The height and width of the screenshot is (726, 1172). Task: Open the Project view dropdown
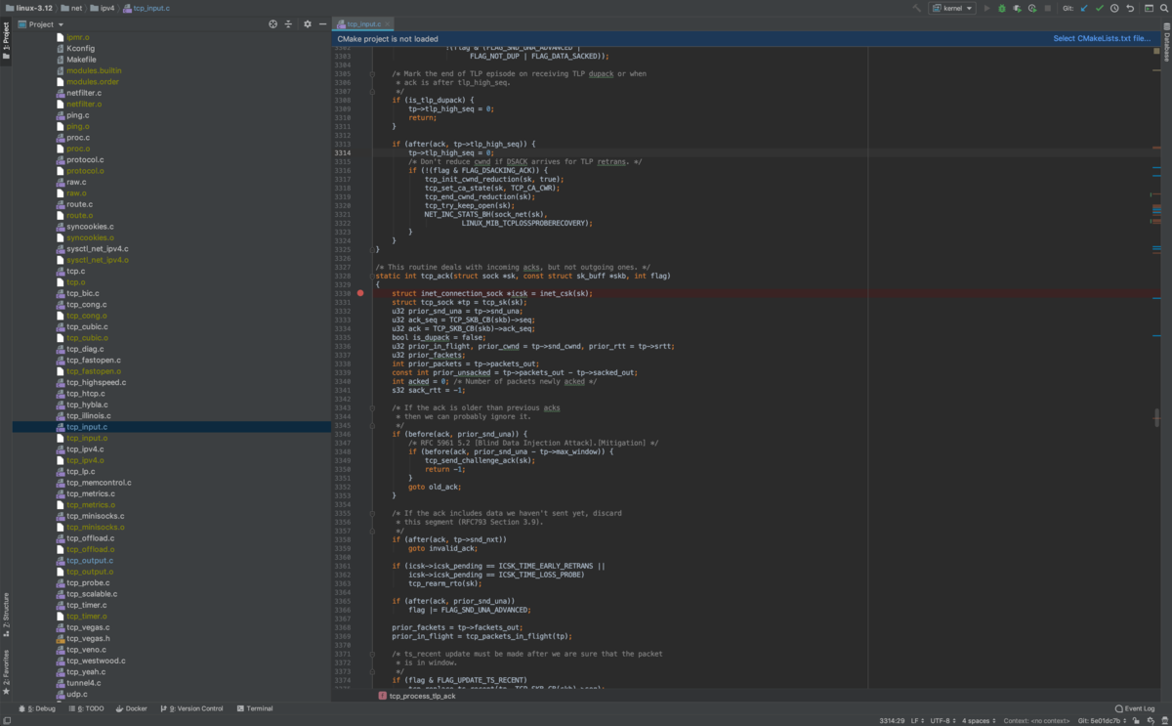(x=41, y=23)
